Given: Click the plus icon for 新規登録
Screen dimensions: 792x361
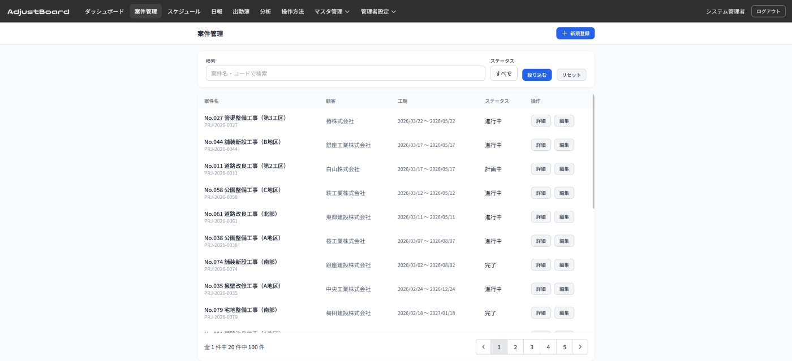Looking at the screenshot, I should [564, 33].
